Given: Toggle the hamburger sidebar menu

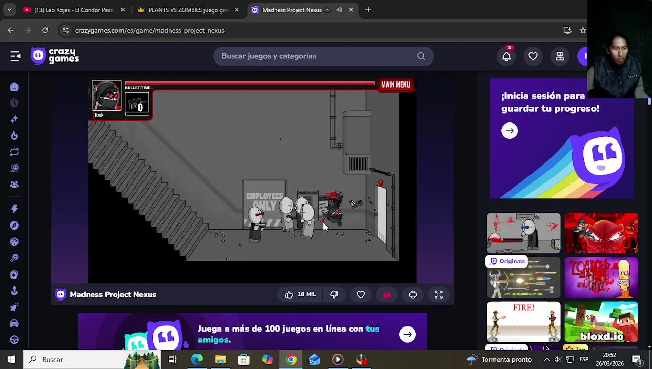Looking at the screenshot, I should click(15, 56).
